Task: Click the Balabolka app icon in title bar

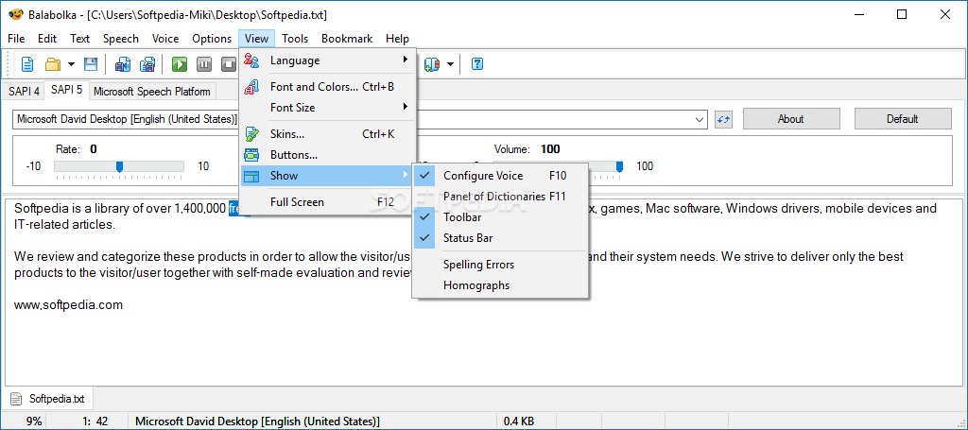Action: pyautogui.click(x=16, y=15)
